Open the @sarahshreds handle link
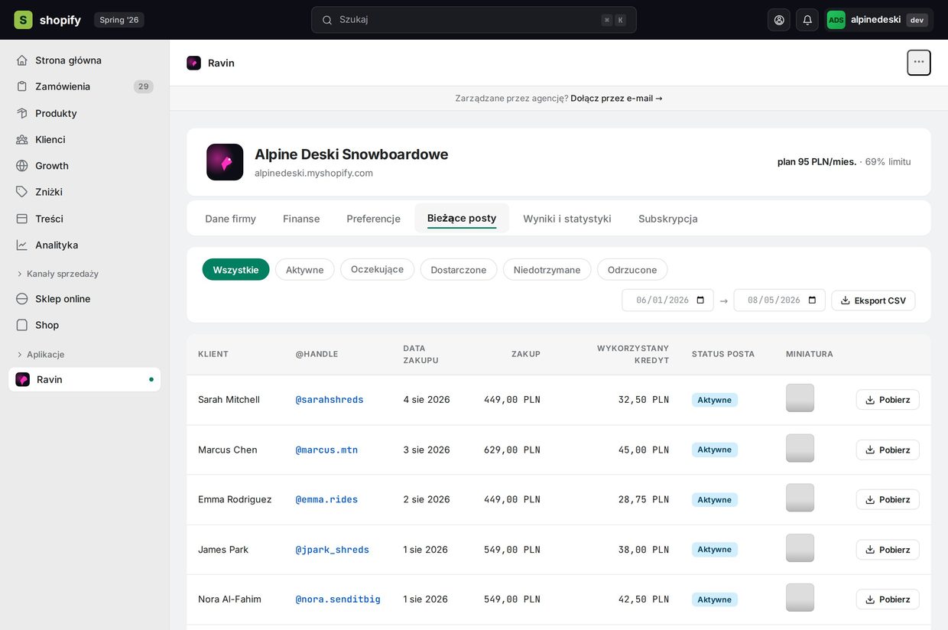948x630 pixels. pos(330,400)
